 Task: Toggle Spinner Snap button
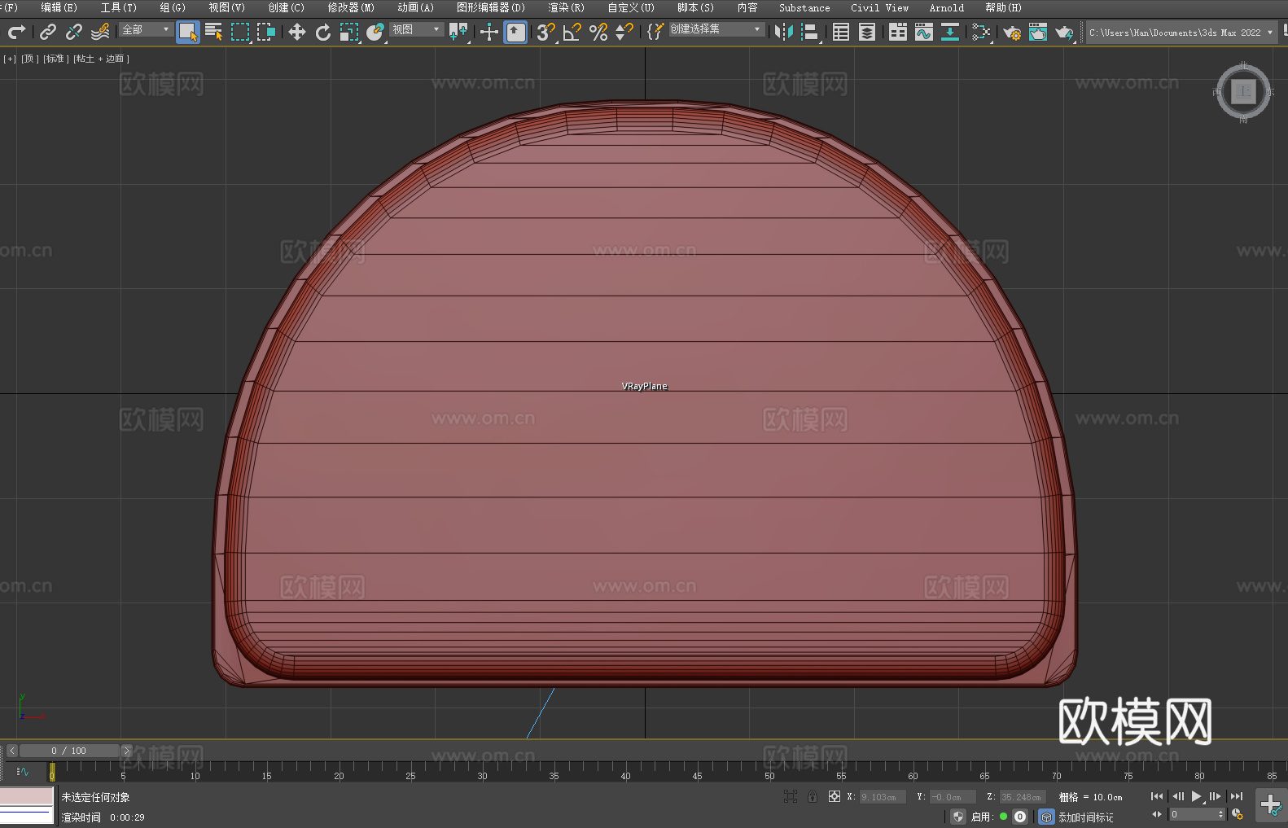(x=624, y=32)
